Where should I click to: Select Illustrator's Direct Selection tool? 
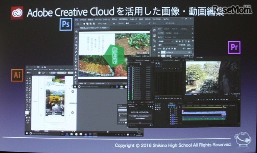point(30,78)
